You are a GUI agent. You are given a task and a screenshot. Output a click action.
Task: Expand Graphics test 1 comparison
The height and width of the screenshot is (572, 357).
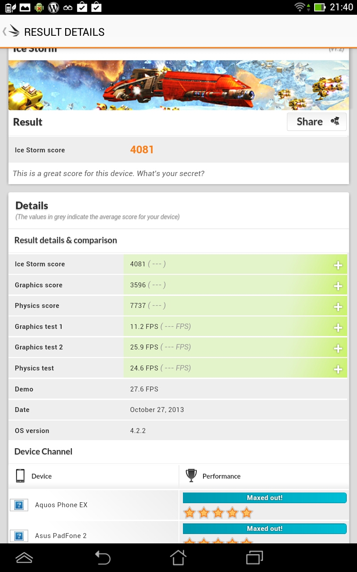pyautogui.click(x=338, y=328)
